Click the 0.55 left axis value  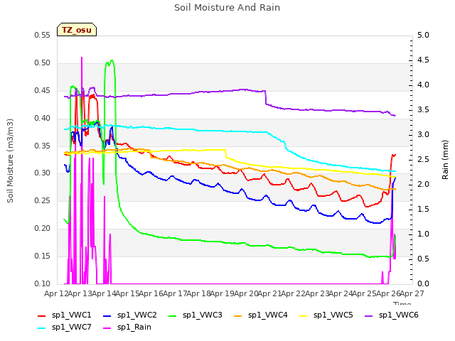click(43, 35)
